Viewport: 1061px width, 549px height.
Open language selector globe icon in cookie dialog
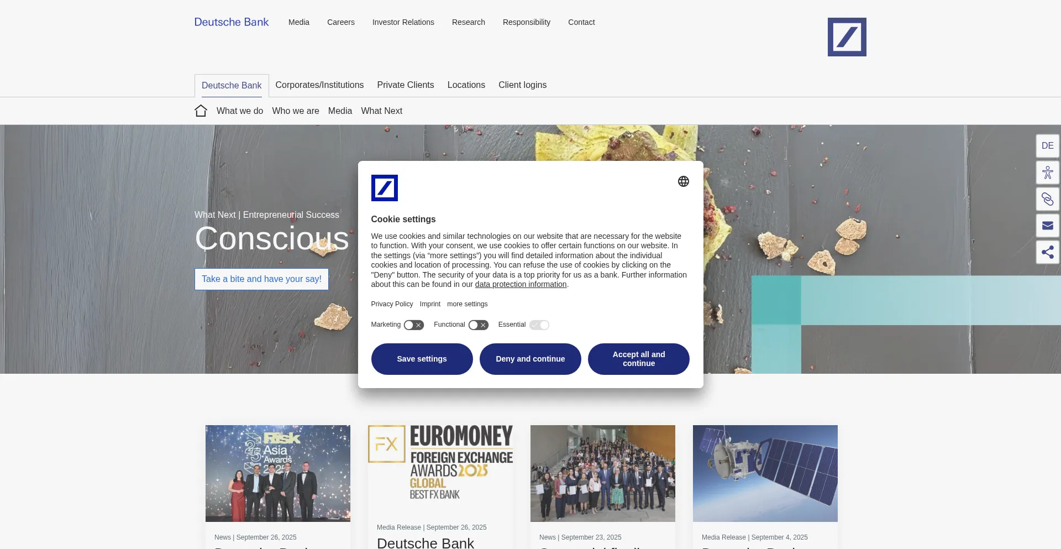pos(683,181)
